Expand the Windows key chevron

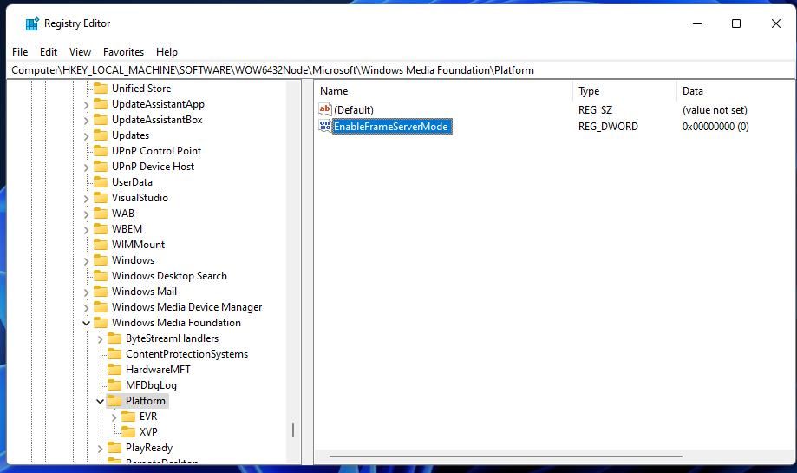coord(86,261)
